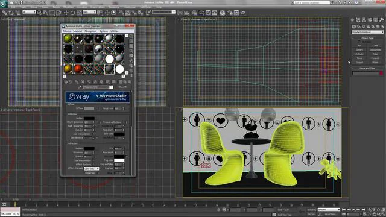Open Render Setup from main toolbar
Image resolution: width=386 pixels, height=217 pixels.
coord(230,13)
